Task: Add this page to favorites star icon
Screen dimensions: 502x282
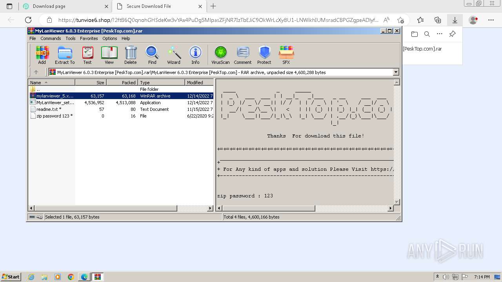Action: click(400, 20)
